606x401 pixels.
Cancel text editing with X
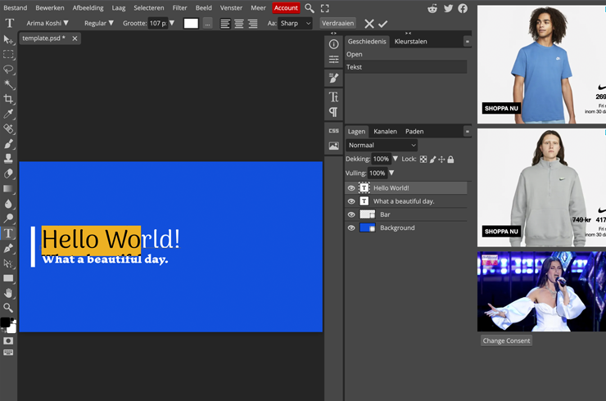369,24
